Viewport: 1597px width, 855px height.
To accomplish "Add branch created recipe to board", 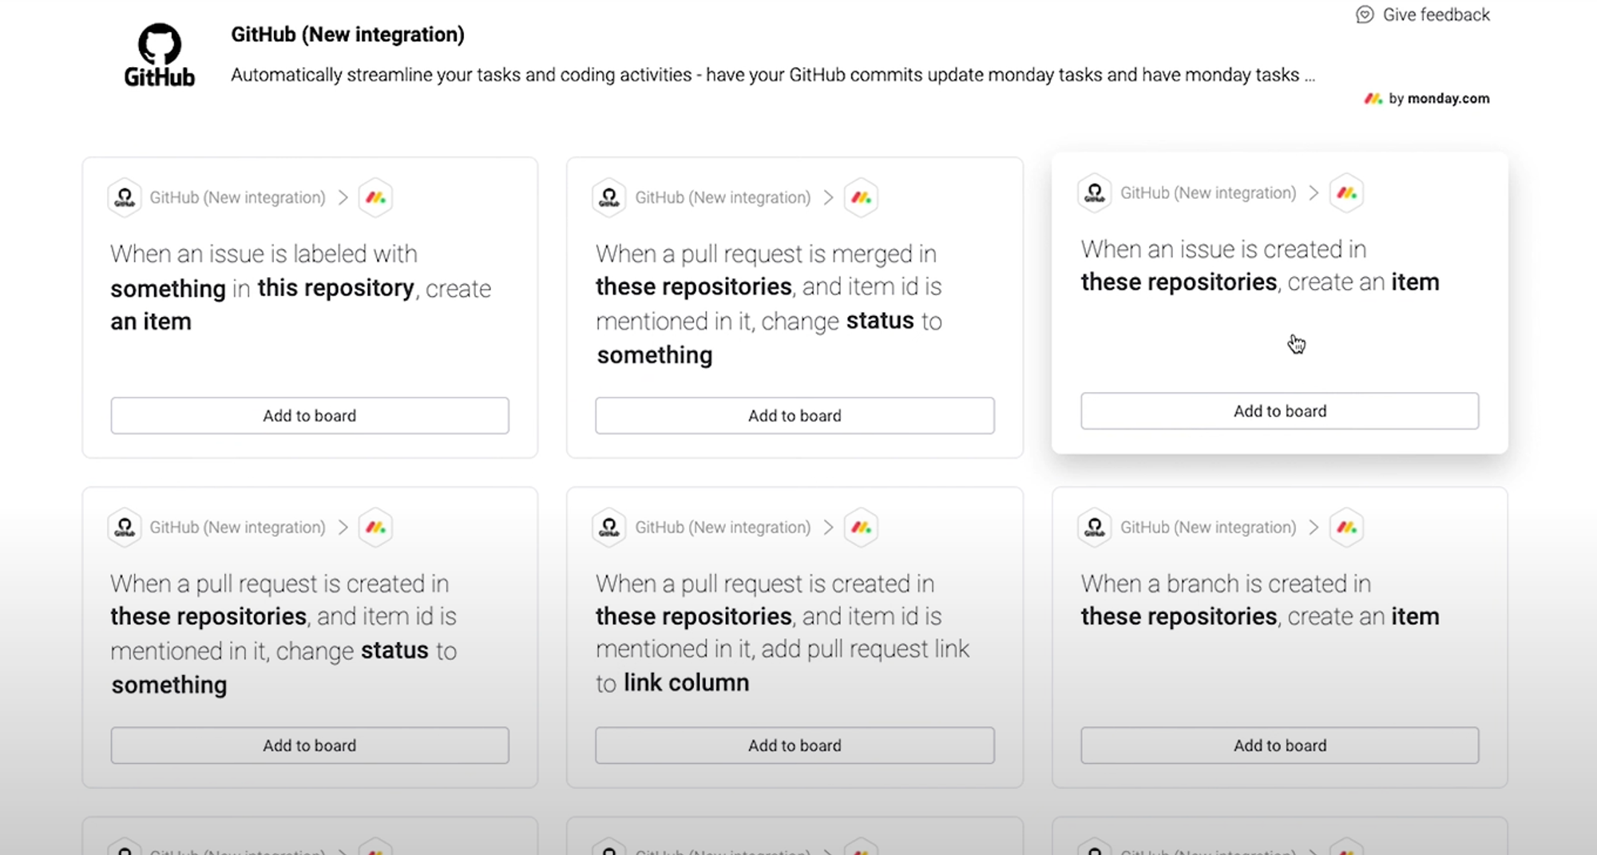I will (1279, 746).
